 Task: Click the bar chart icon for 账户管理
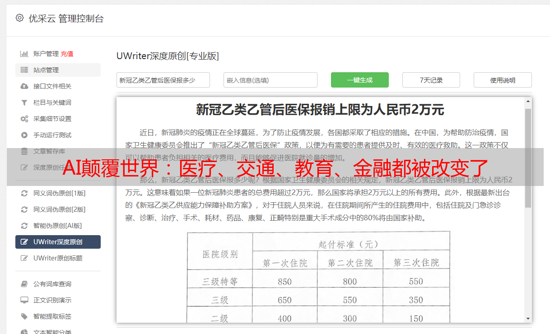(x=24, y=54)
